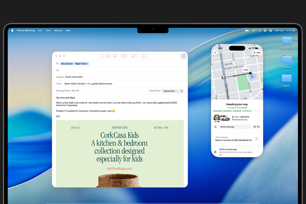Tap the Tip button
This screenshot has width=306, height=204.
point(257,127)
